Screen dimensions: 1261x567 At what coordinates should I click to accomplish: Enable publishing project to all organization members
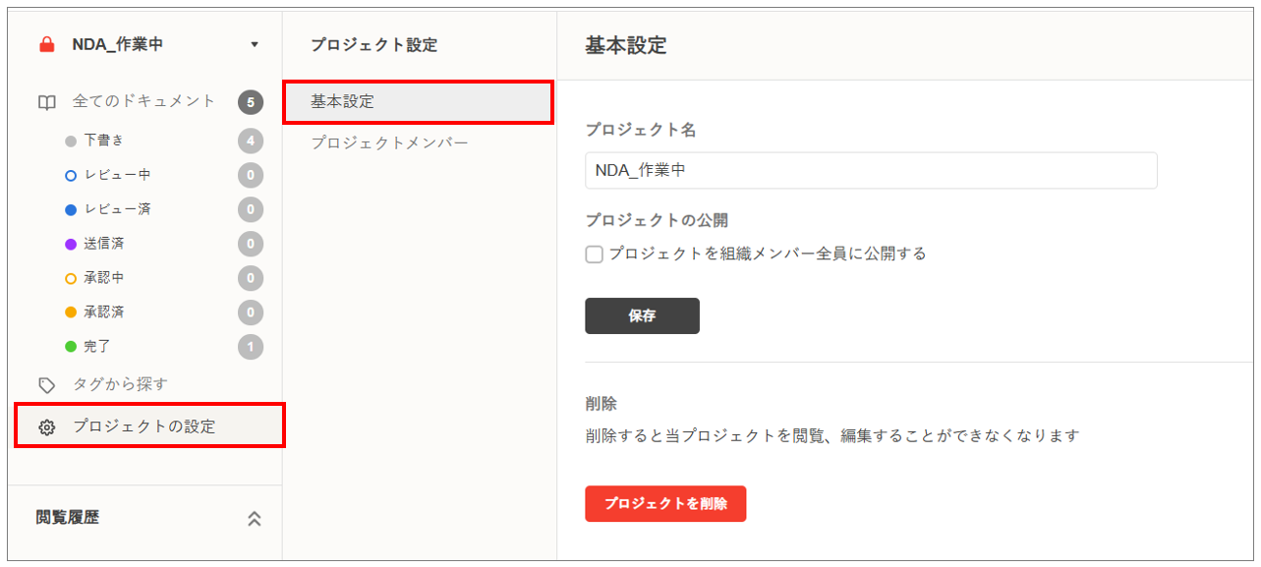[595, 255]
